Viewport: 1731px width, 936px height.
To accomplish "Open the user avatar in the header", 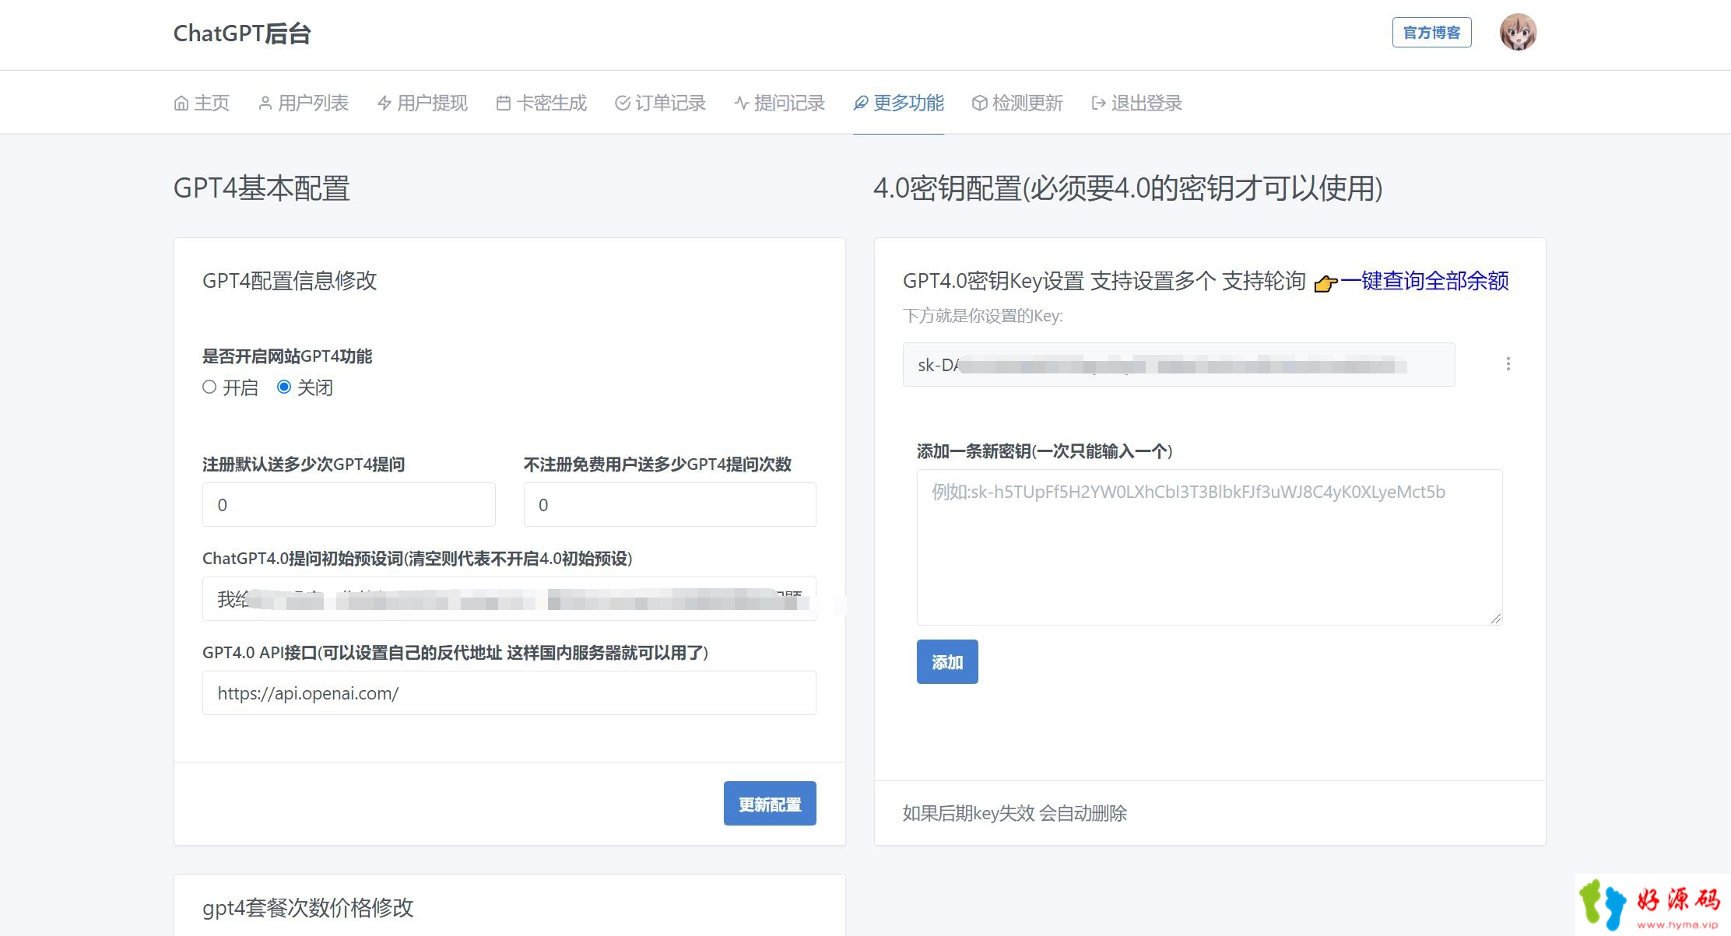I will 1518,33.
